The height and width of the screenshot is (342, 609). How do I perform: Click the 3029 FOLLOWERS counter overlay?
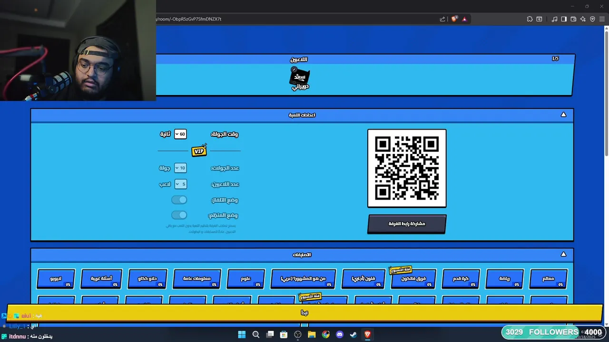[541, 332]
